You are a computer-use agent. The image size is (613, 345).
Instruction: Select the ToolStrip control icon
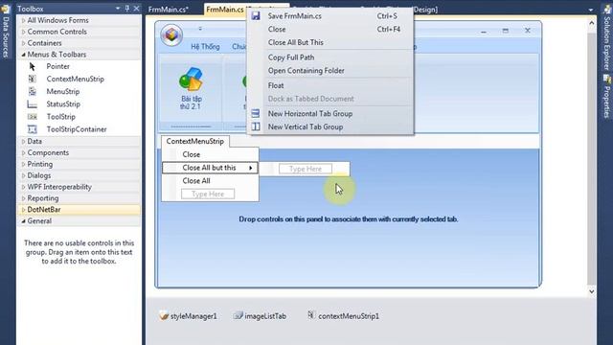coord(32,117)
